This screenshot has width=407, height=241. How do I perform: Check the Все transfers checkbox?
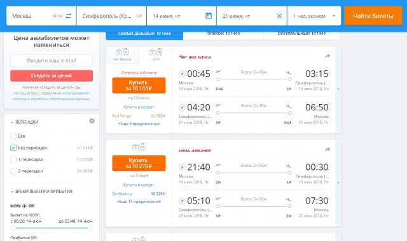13,136
